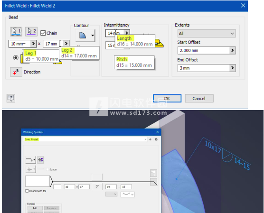Toggle the swap arrow side icon
This screenshot has height=213, width=264.
click(40, 160)
